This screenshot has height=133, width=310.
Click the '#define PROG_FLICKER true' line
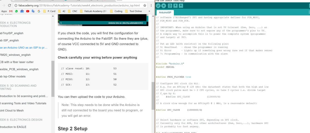174,77
